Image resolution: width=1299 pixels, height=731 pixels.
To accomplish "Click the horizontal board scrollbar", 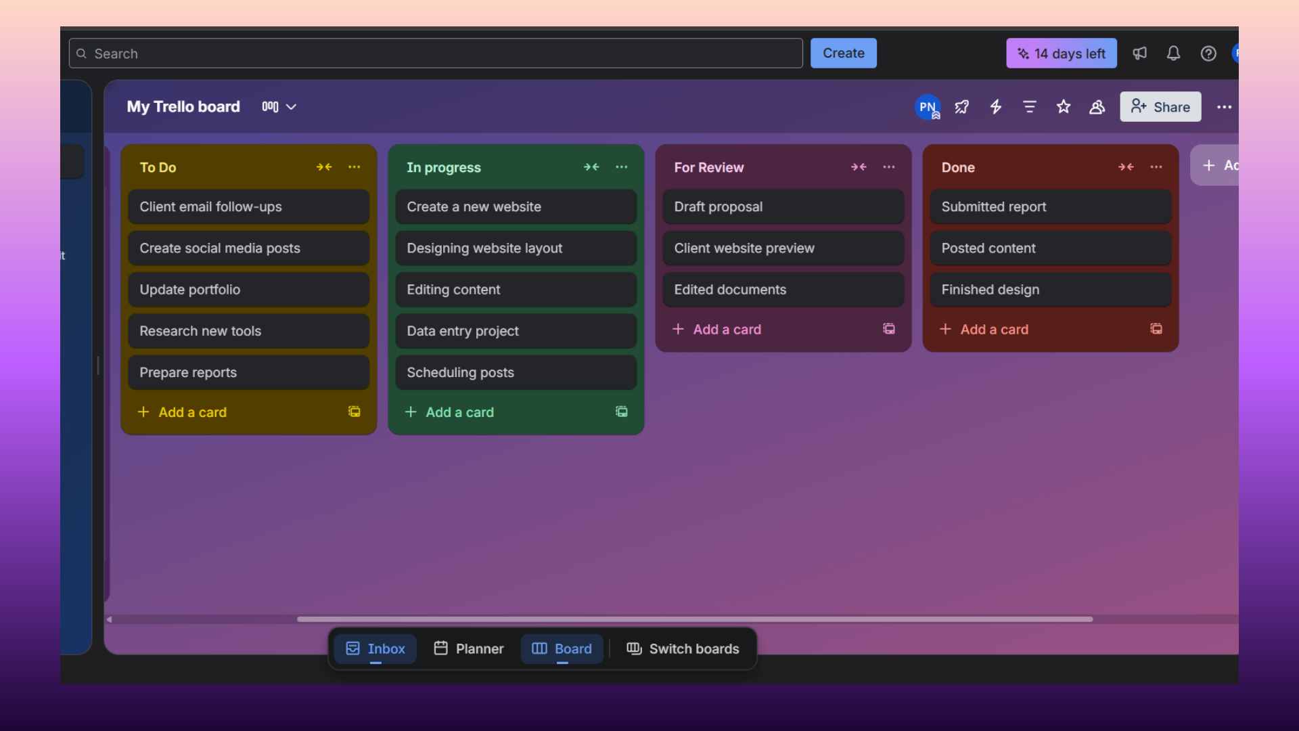I will pos(694,619).
